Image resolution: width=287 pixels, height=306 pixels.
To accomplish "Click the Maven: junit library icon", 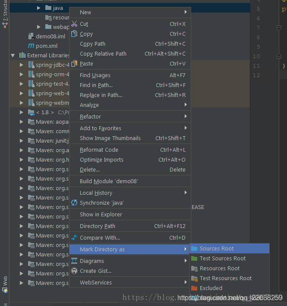I will tap(31, 141).
